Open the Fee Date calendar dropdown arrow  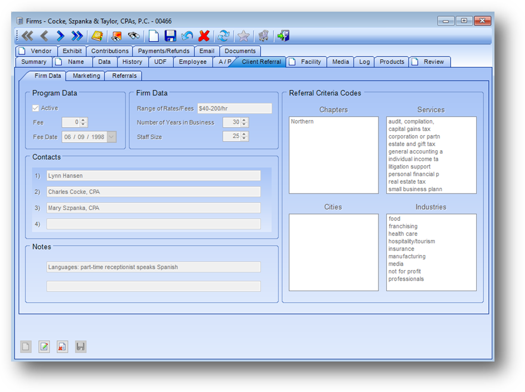click(x=112, y=137)
